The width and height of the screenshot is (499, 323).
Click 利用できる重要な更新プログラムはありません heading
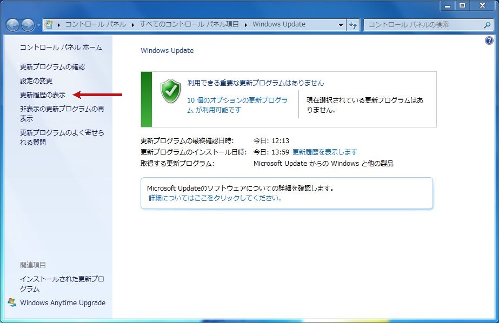click(x=256, y=83)
